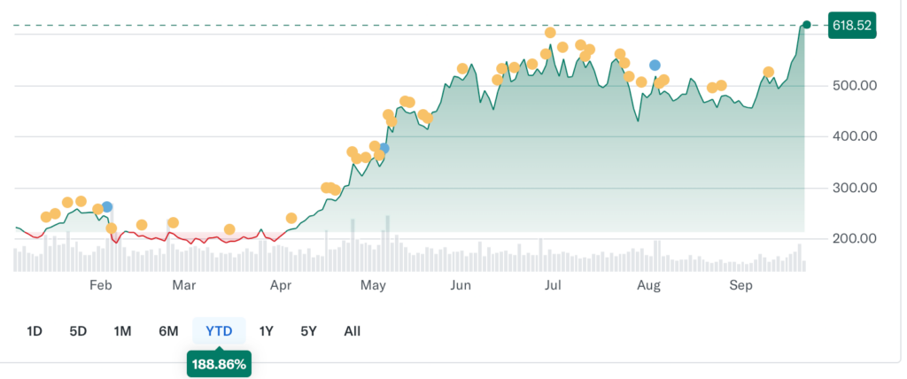Select the 5D time range
The height and width of the screenshot is (379, 907).
[78, 331]
